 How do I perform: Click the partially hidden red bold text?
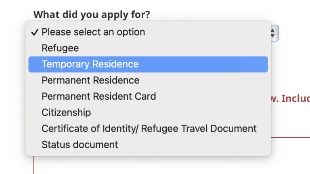tap(289, 98)
